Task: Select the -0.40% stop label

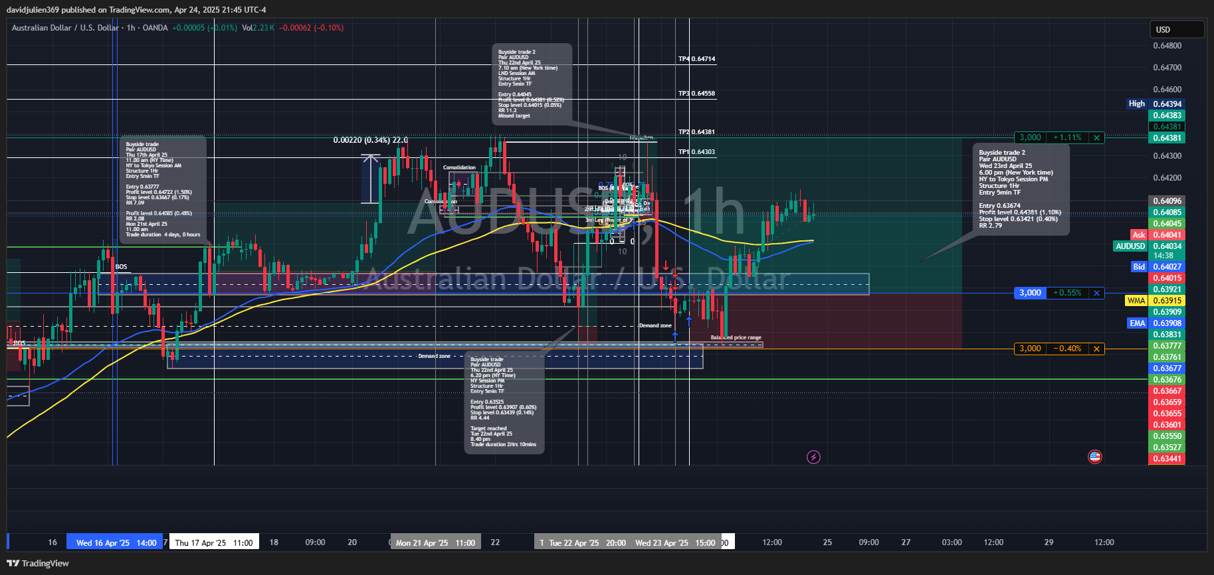Action: click(x=1067, y=349)
